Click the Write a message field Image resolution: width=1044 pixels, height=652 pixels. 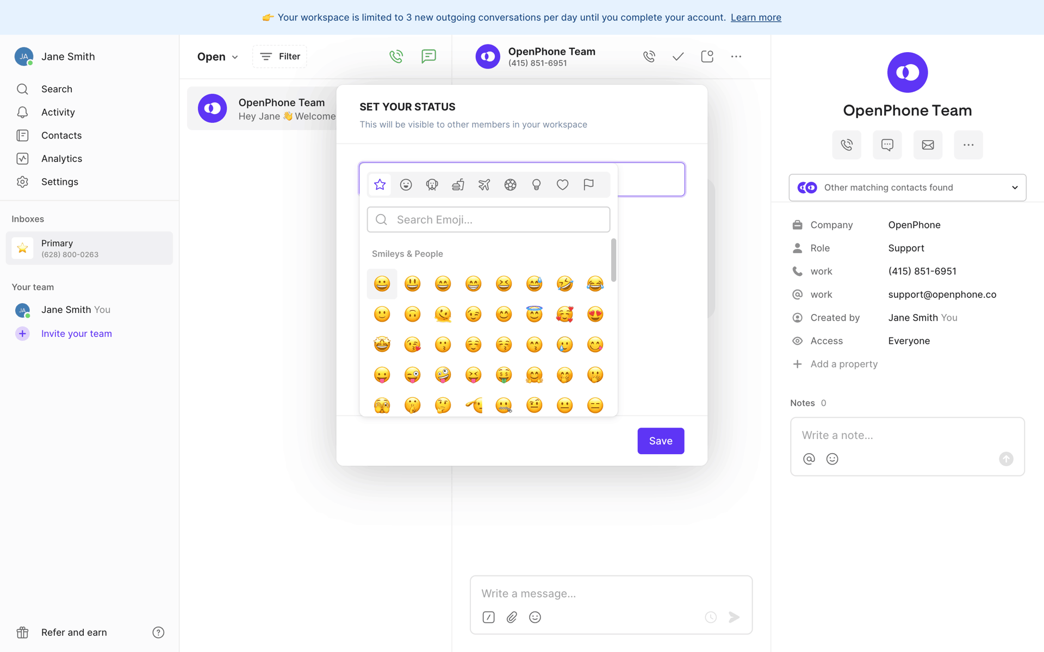611,593
